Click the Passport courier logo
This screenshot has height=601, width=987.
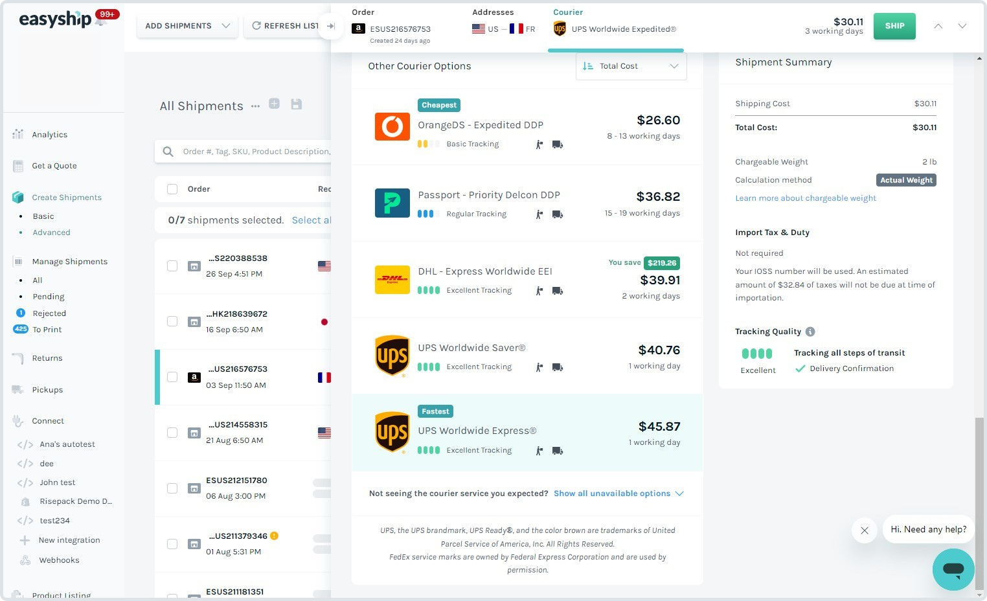[x=392, y=203]
